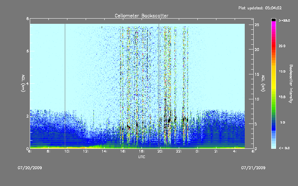
Task: Select the "16:" UTC time tick
Action: (123, 151)
